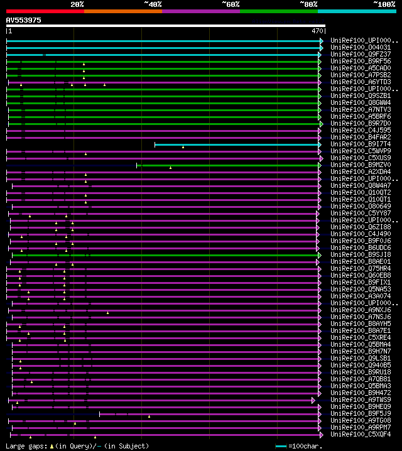Click the arrowhead ending the UniRef100_B9I7T4 alignment
This screenshot has height=451, width=402.
point(320,144)
